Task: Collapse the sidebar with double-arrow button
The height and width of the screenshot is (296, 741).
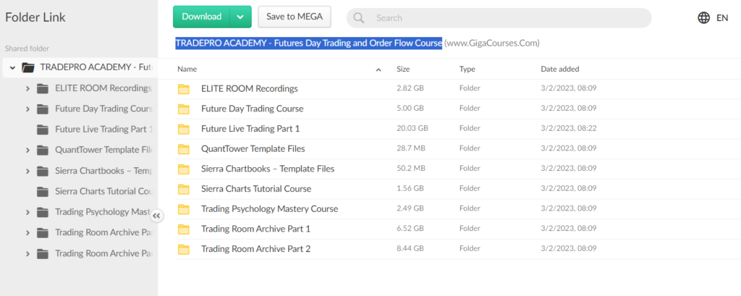Action: pyautogui.click(x=157, y=216)
